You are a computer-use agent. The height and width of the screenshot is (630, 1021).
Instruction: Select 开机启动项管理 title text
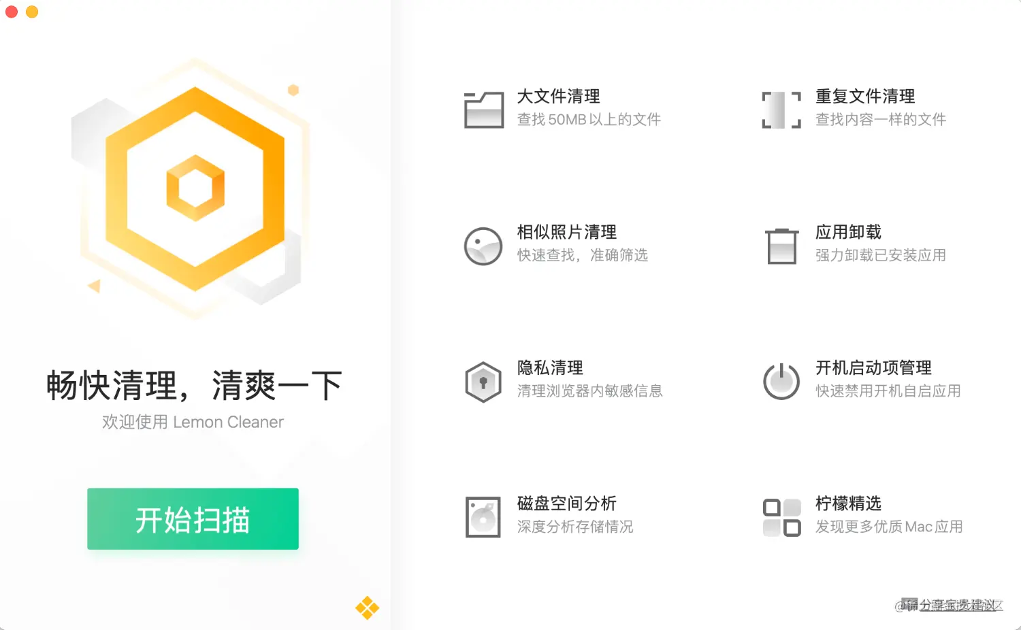point(873,368)
